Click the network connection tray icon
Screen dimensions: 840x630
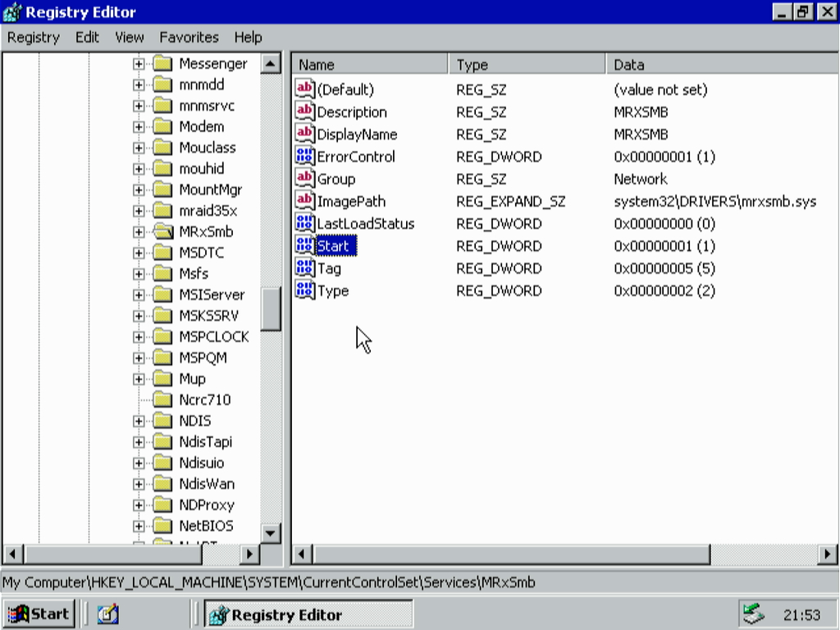pos(754,614)
